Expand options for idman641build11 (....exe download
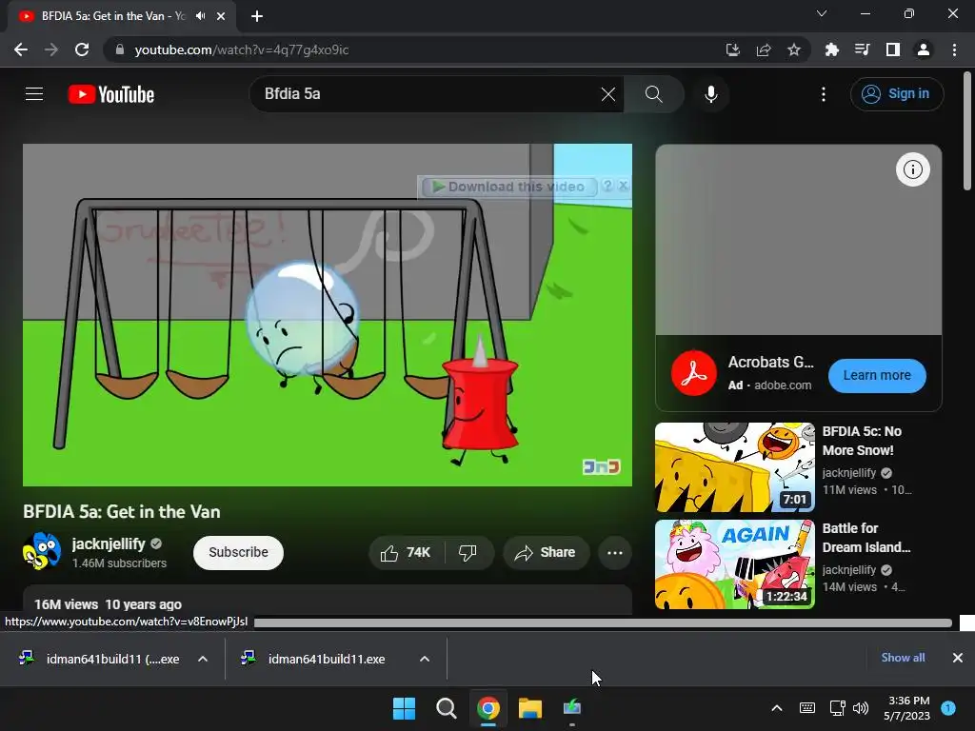Image resolution: width=975 pixels, height=731 pixels. (x=203, y=659)
